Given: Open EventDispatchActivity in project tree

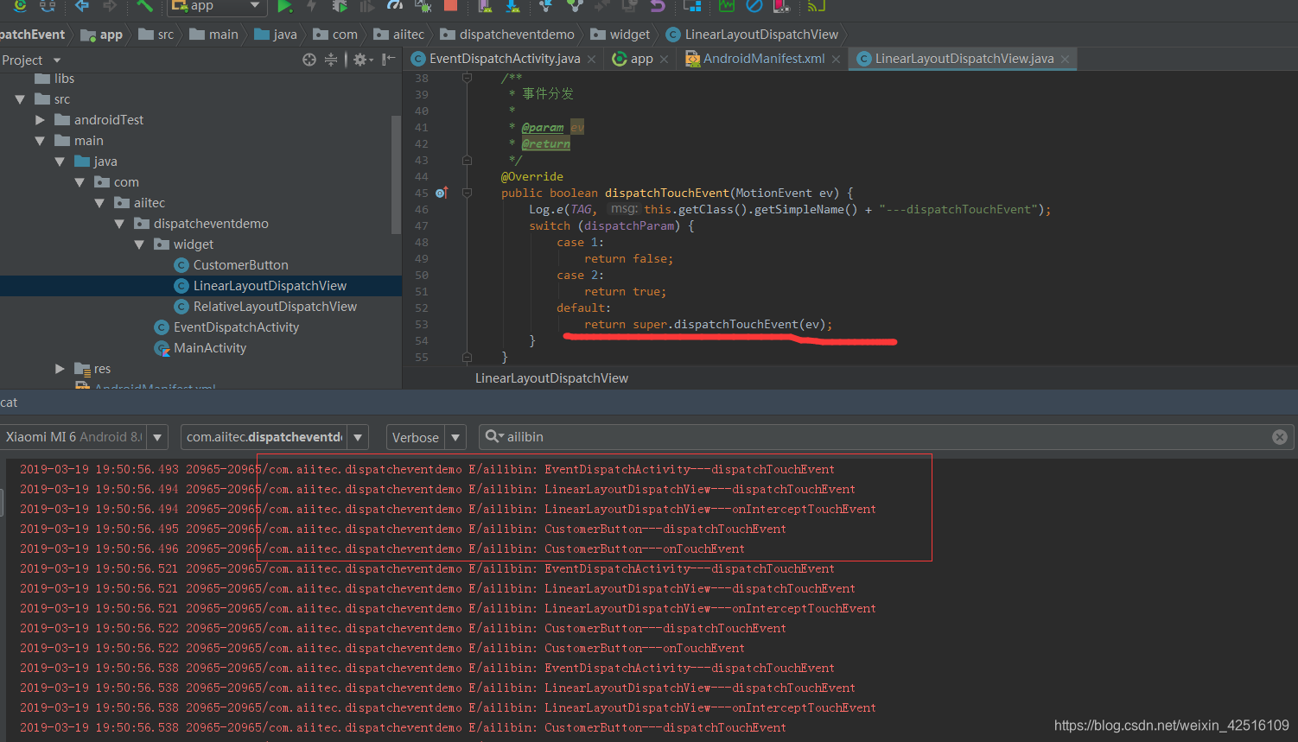Looking at the screenshot, I should click(226, 327).
